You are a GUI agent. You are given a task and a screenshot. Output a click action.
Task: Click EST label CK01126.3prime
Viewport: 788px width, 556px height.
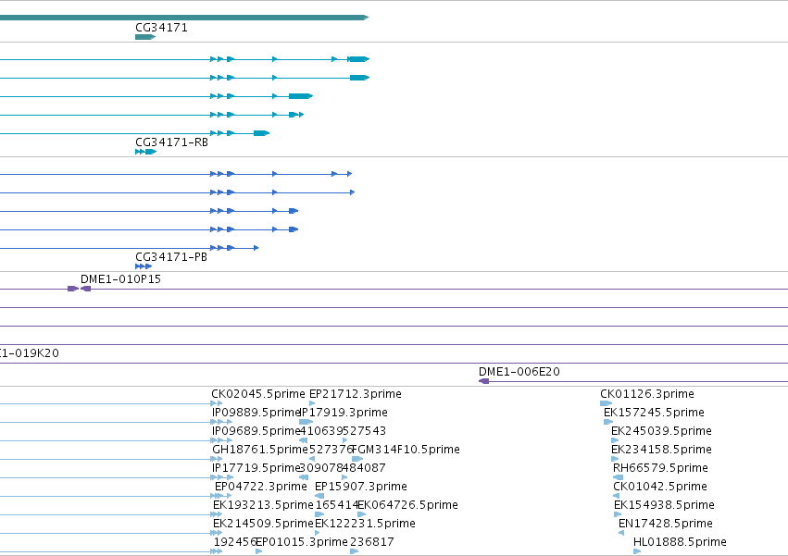647,394
